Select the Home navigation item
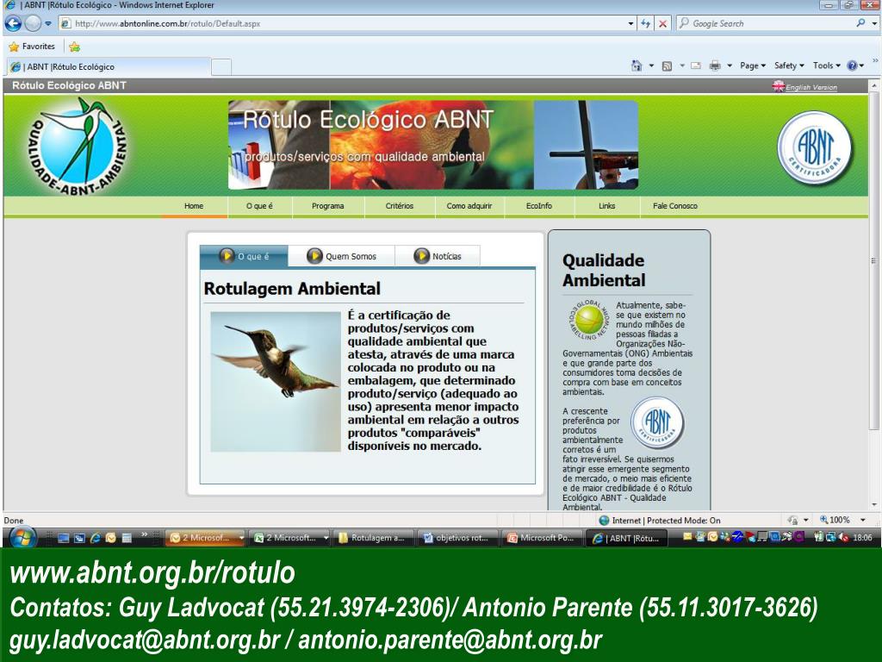 194,206
